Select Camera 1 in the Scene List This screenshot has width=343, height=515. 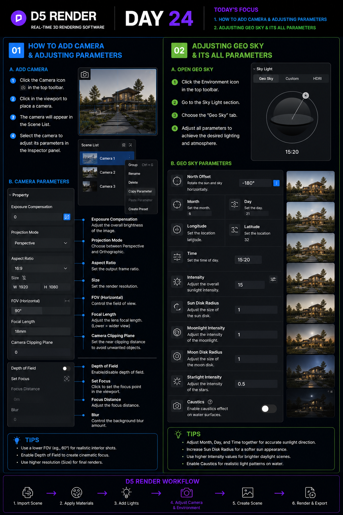click(x=107, y=158)
